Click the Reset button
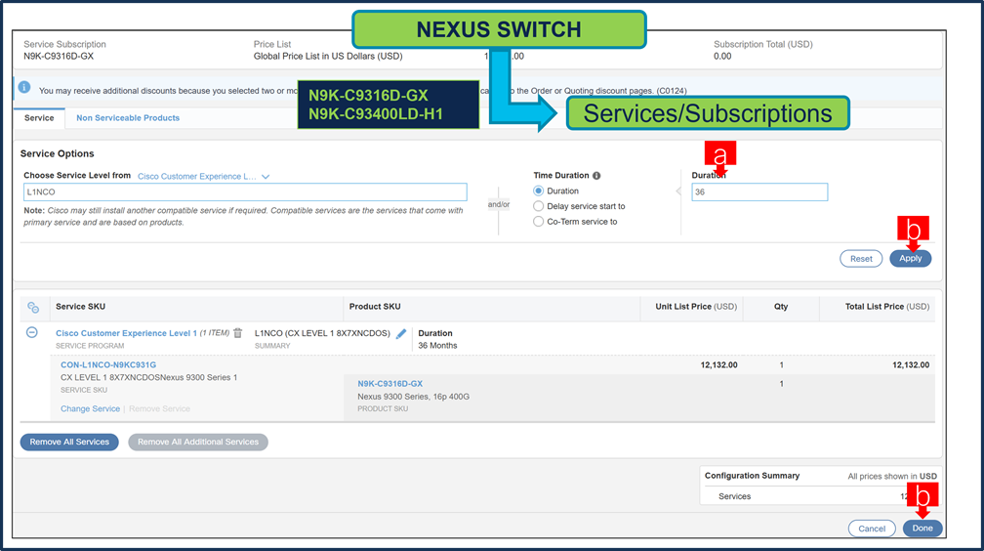Screen dimensions: 984x551 coord(861,259)
